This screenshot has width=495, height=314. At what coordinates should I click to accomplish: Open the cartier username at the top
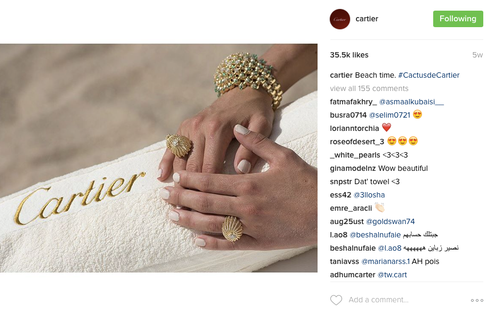367,19
